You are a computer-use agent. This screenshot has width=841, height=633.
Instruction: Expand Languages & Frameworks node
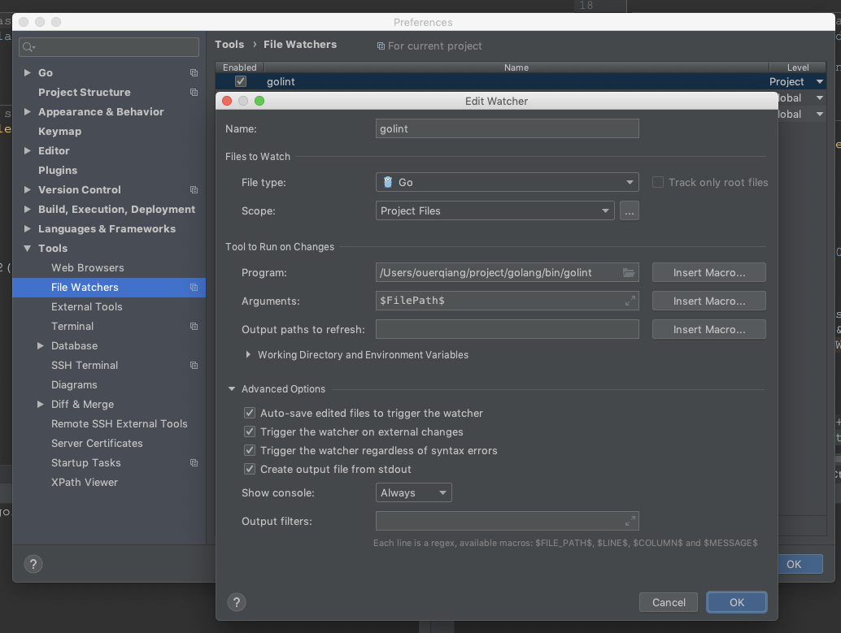28,228
